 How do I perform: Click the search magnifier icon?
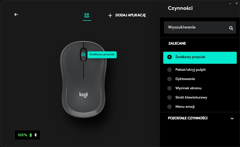pos(231,28)
